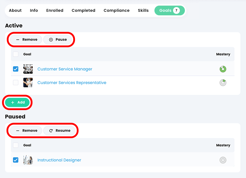
Task: Toggle the select-all checkbox in Active goals header
Action: [x=16, y=54]
